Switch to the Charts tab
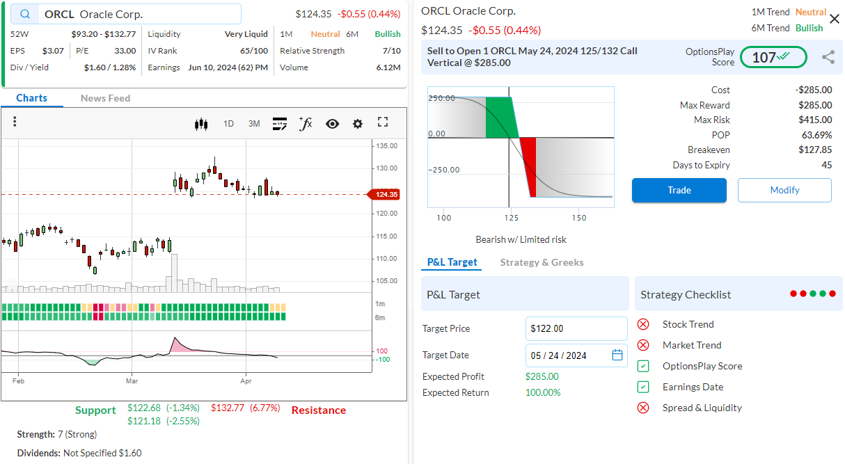This screenshot has height=464, width=845. [31, 98]
